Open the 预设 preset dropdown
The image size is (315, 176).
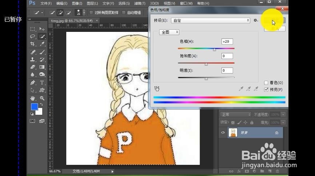(x=210, y=20)
